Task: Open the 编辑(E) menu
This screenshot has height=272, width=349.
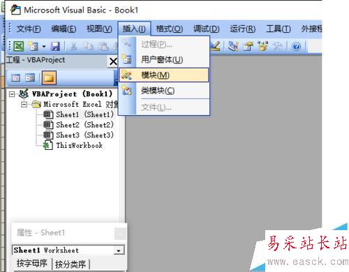Action: (64, 29)
